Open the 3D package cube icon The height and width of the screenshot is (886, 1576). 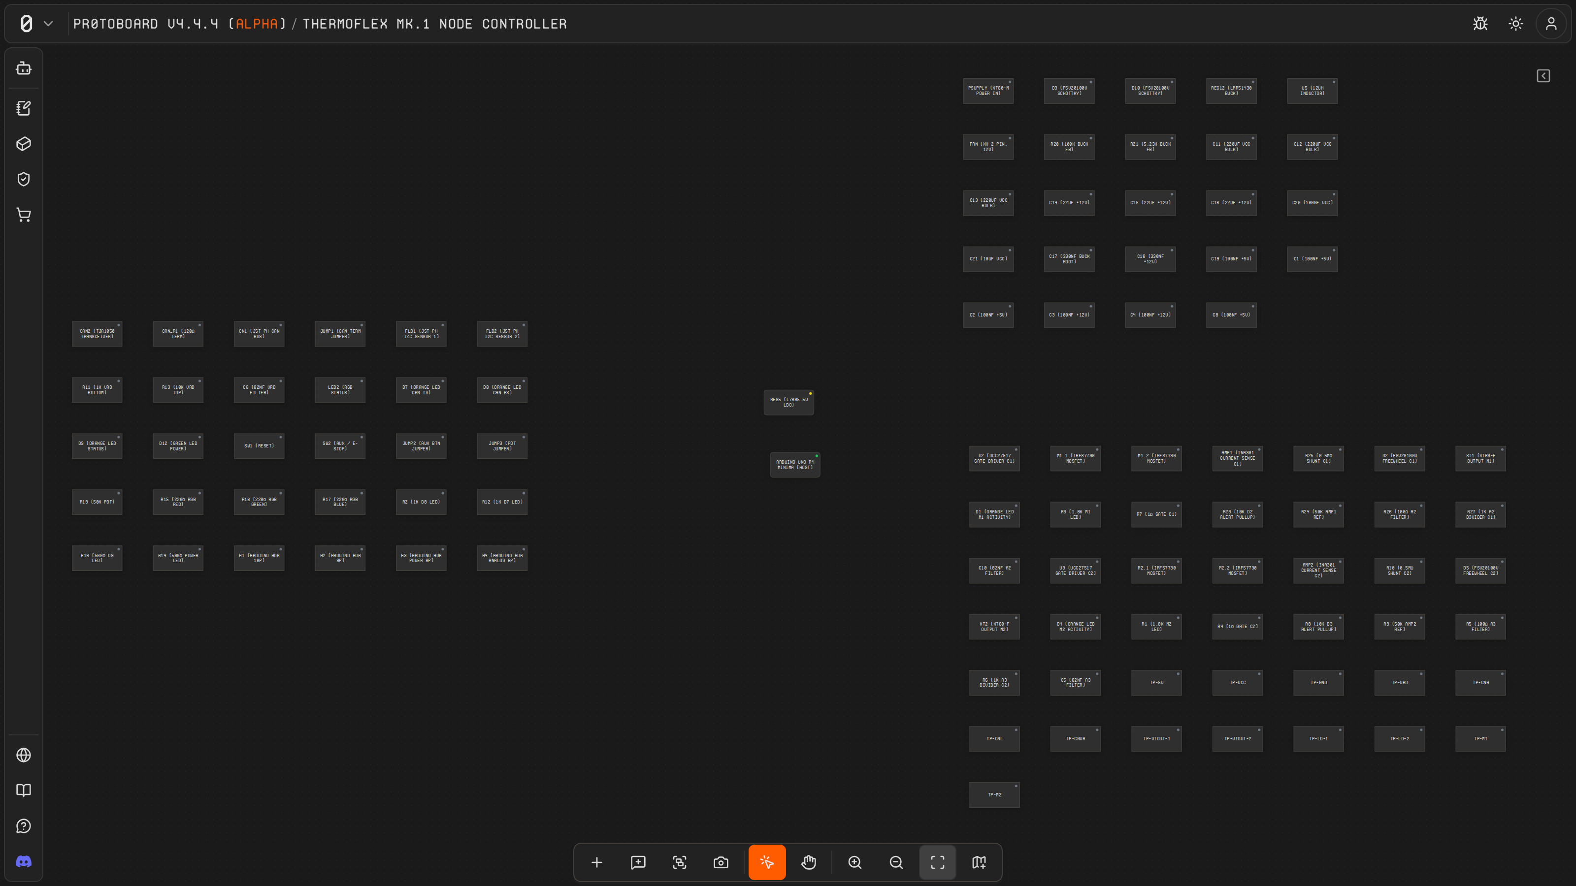point(23,144)
